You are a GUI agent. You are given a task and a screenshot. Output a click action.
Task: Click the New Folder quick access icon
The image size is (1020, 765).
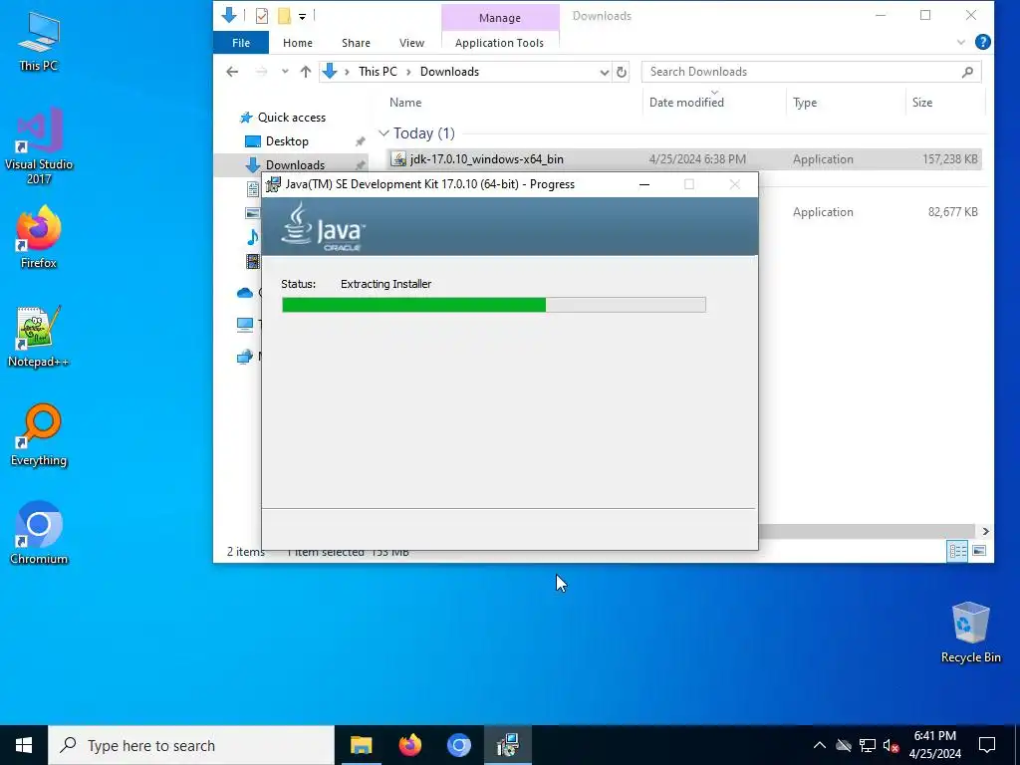[x=284, y=16]
